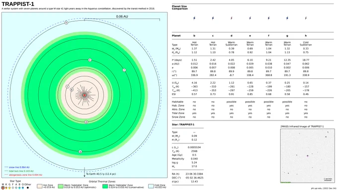Screen dimensions: 338x190
Task: Click the period value 1.51 for planet b
Action: click(x=194, y=60)
